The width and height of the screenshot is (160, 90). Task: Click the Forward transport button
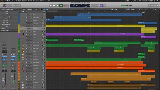point(54,6)
